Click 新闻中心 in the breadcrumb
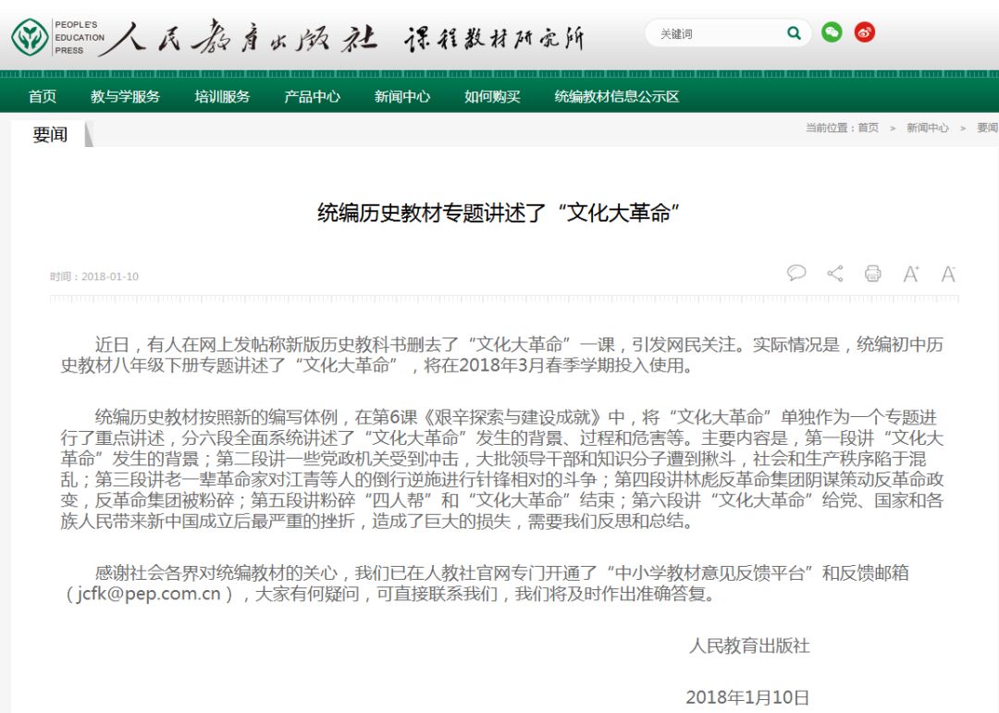999x713 pixels. click(x=927, y=128)
